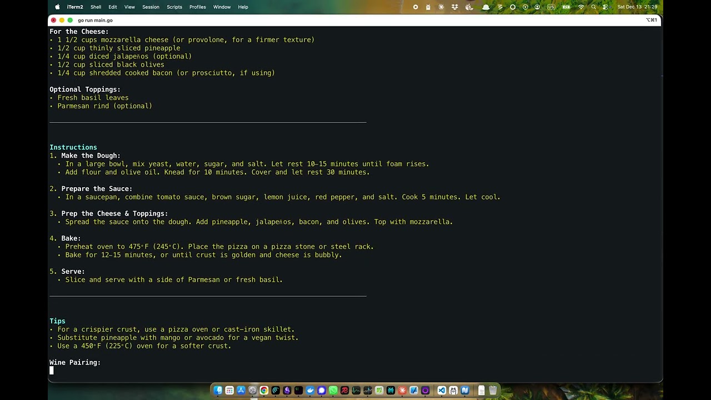711x400 pixels.
Task: Click the black terminal prompt dock icon
Action: coord(298,391)
